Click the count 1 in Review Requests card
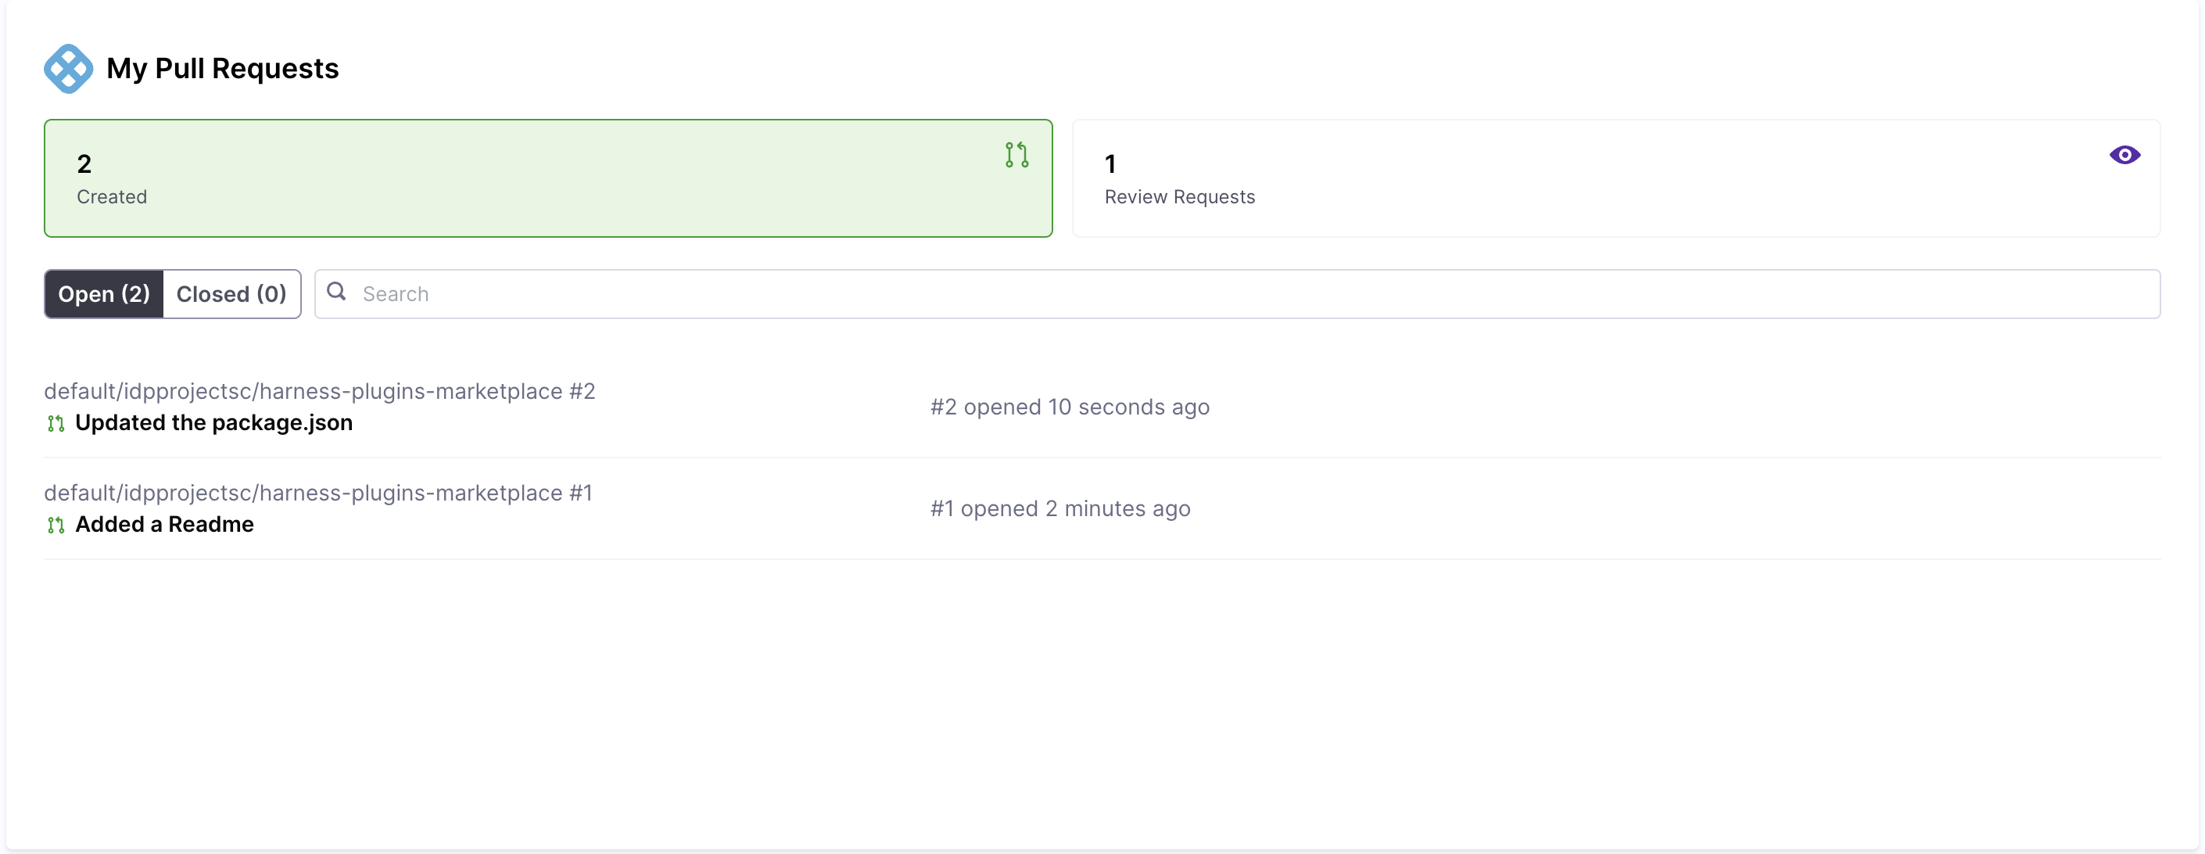Viewport: 2205px width, 854px height. pos(1110,163)
